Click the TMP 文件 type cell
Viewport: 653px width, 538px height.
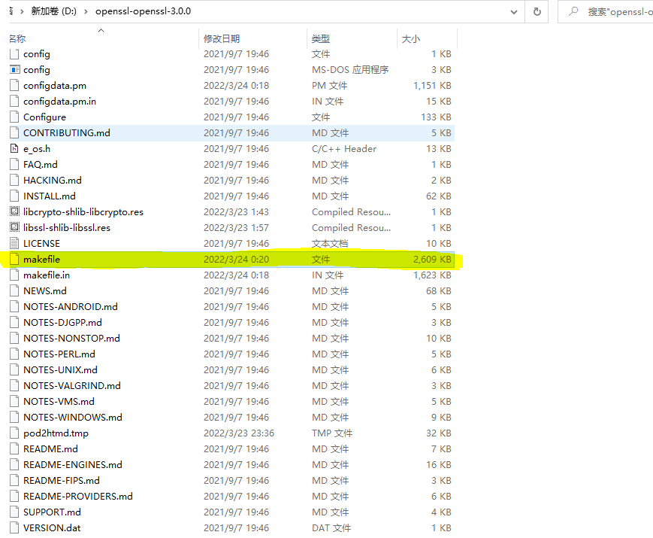(332, 433)
